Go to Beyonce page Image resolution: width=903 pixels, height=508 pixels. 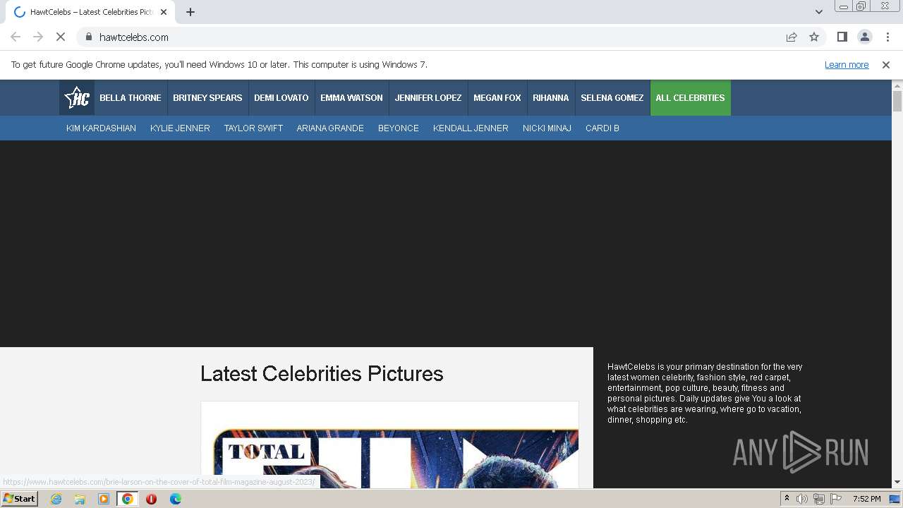click(x=399, y=128)
